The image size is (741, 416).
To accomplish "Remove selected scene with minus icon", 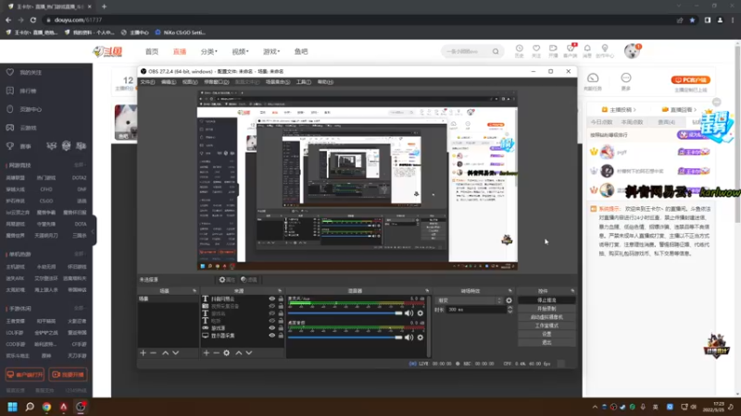I will pyautogui.click(x=153, y=353).
